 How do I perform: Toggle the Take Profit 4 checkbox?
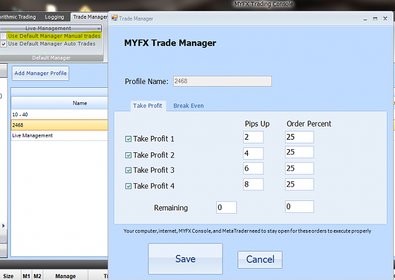[128, 186]
